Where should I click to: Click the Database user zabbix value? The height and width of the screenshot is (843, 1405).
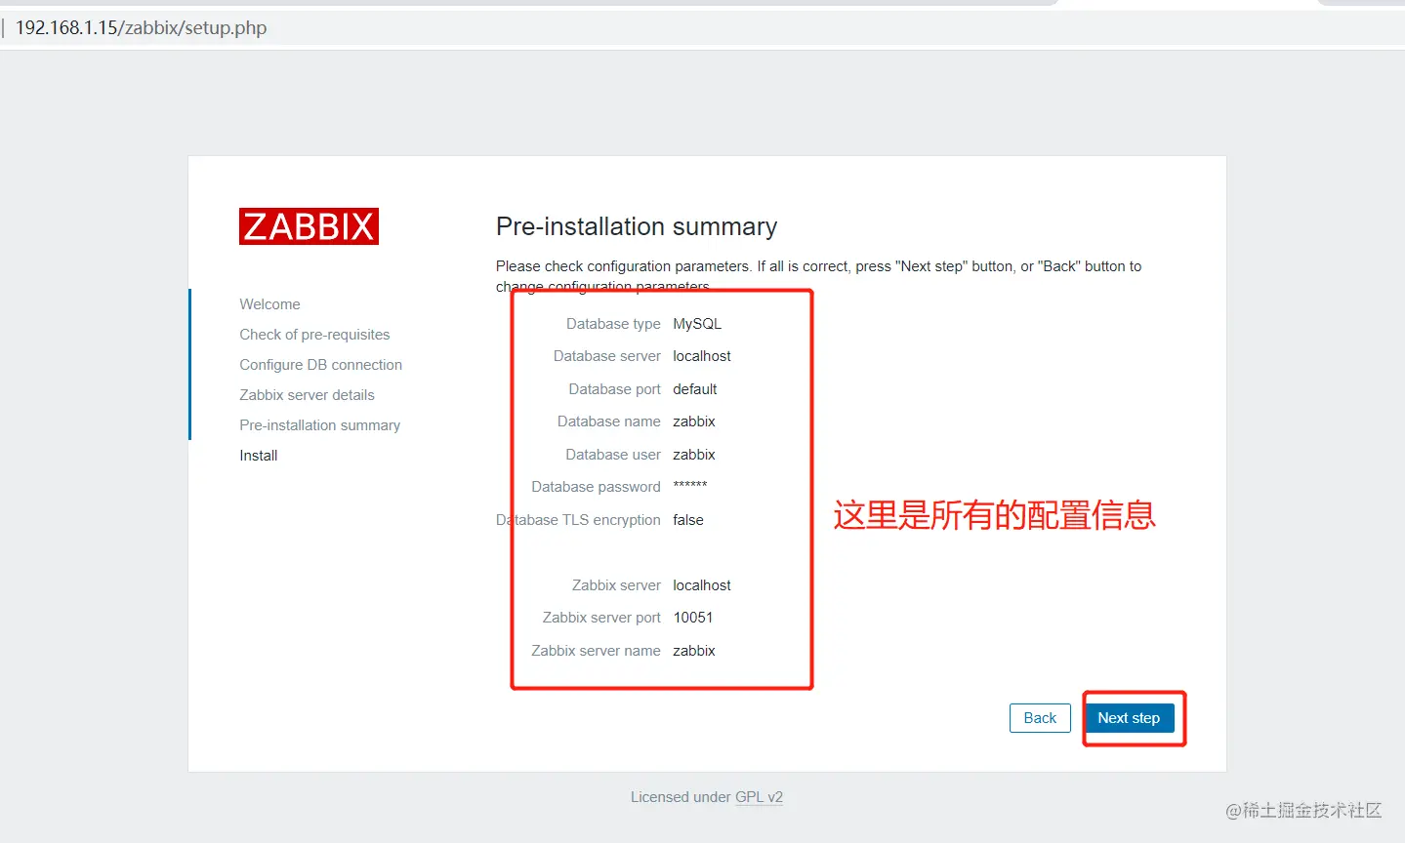coord(694,455)
